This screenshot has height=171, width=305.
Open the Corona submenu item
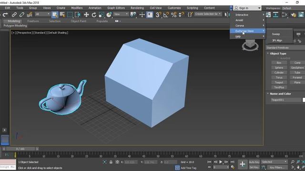click(x=248, y=26)
